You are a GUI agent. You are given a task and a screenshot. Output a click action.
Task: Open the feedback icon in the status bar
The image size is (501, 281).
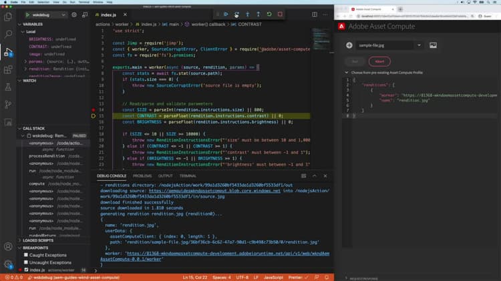pyautogui.click(x=317, y=278)
